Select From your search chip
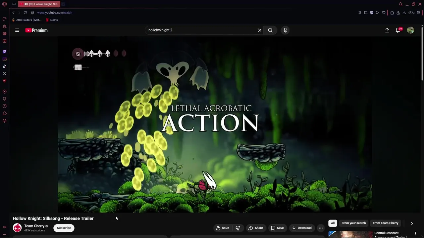Screen dimensions: 424x238 coord(354,223)
